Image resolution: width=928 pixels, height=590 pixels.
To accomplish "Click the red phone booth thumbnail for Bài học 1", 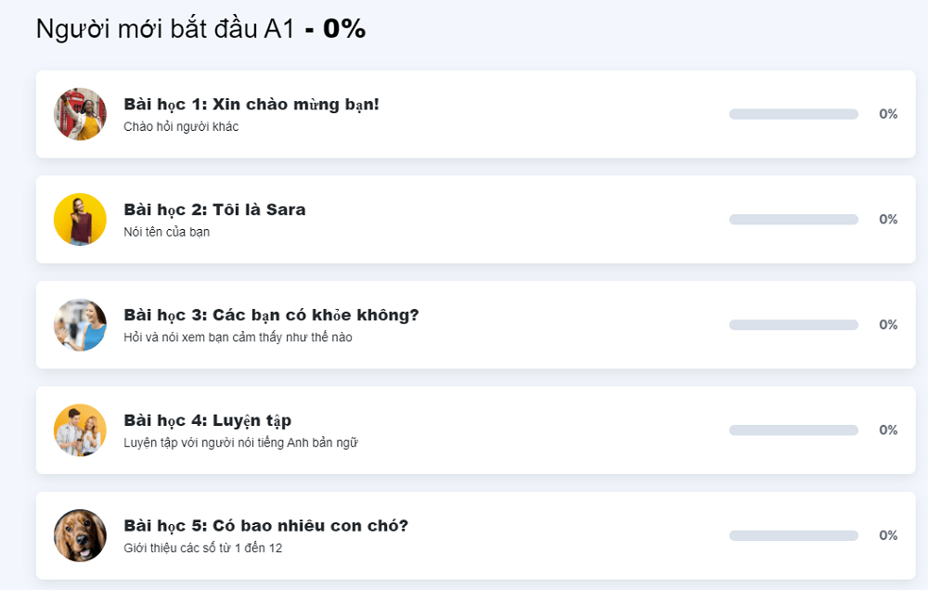I will [80, 114].
